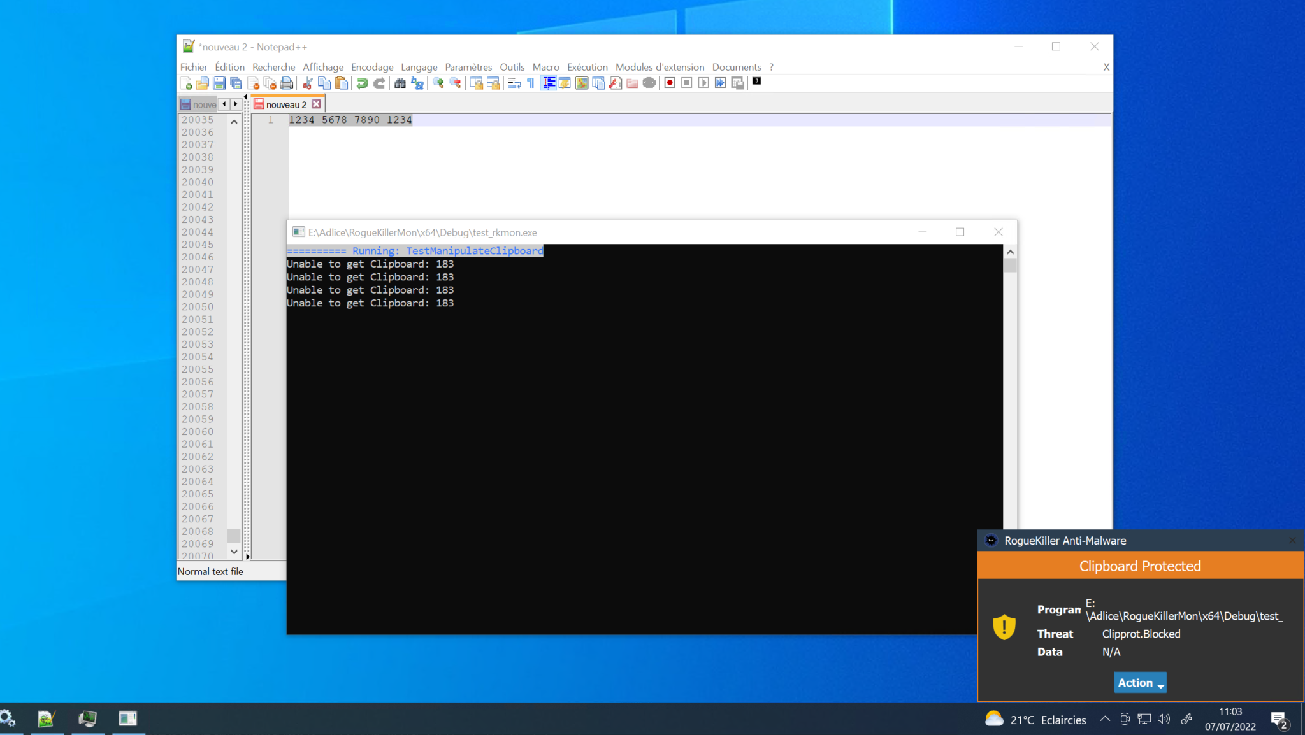
Task: Open the Encodage menu
Action: point(371,67)
